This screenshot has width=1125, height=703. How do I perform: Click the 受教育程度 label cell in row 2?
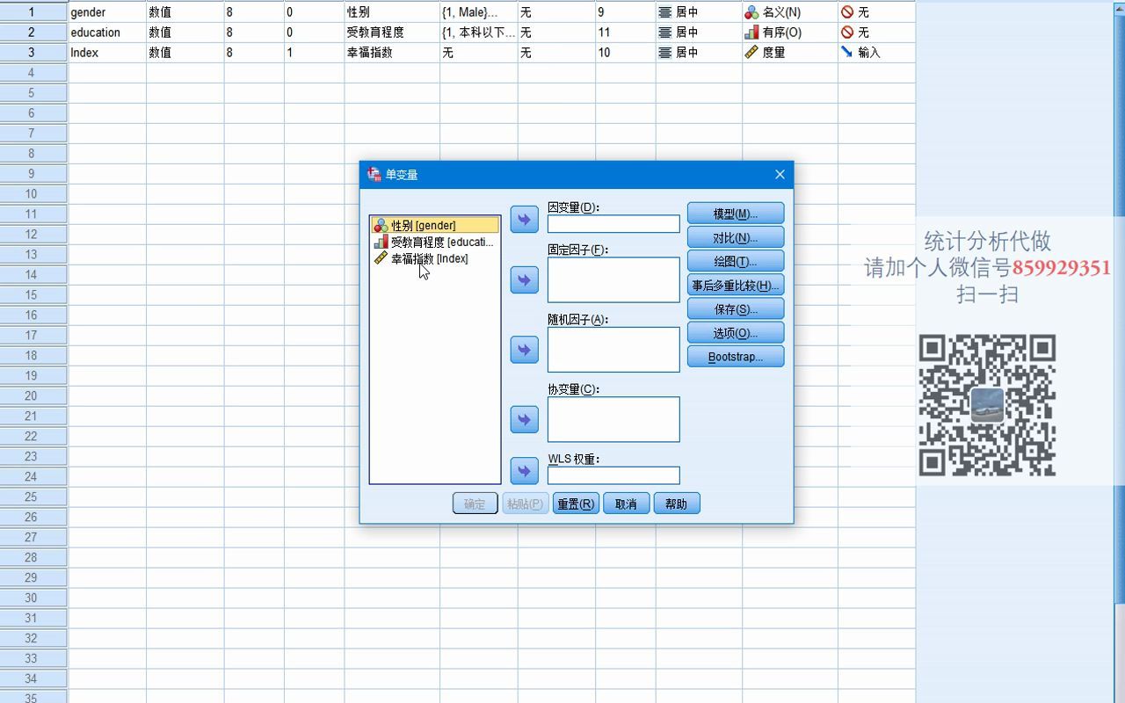392,33
